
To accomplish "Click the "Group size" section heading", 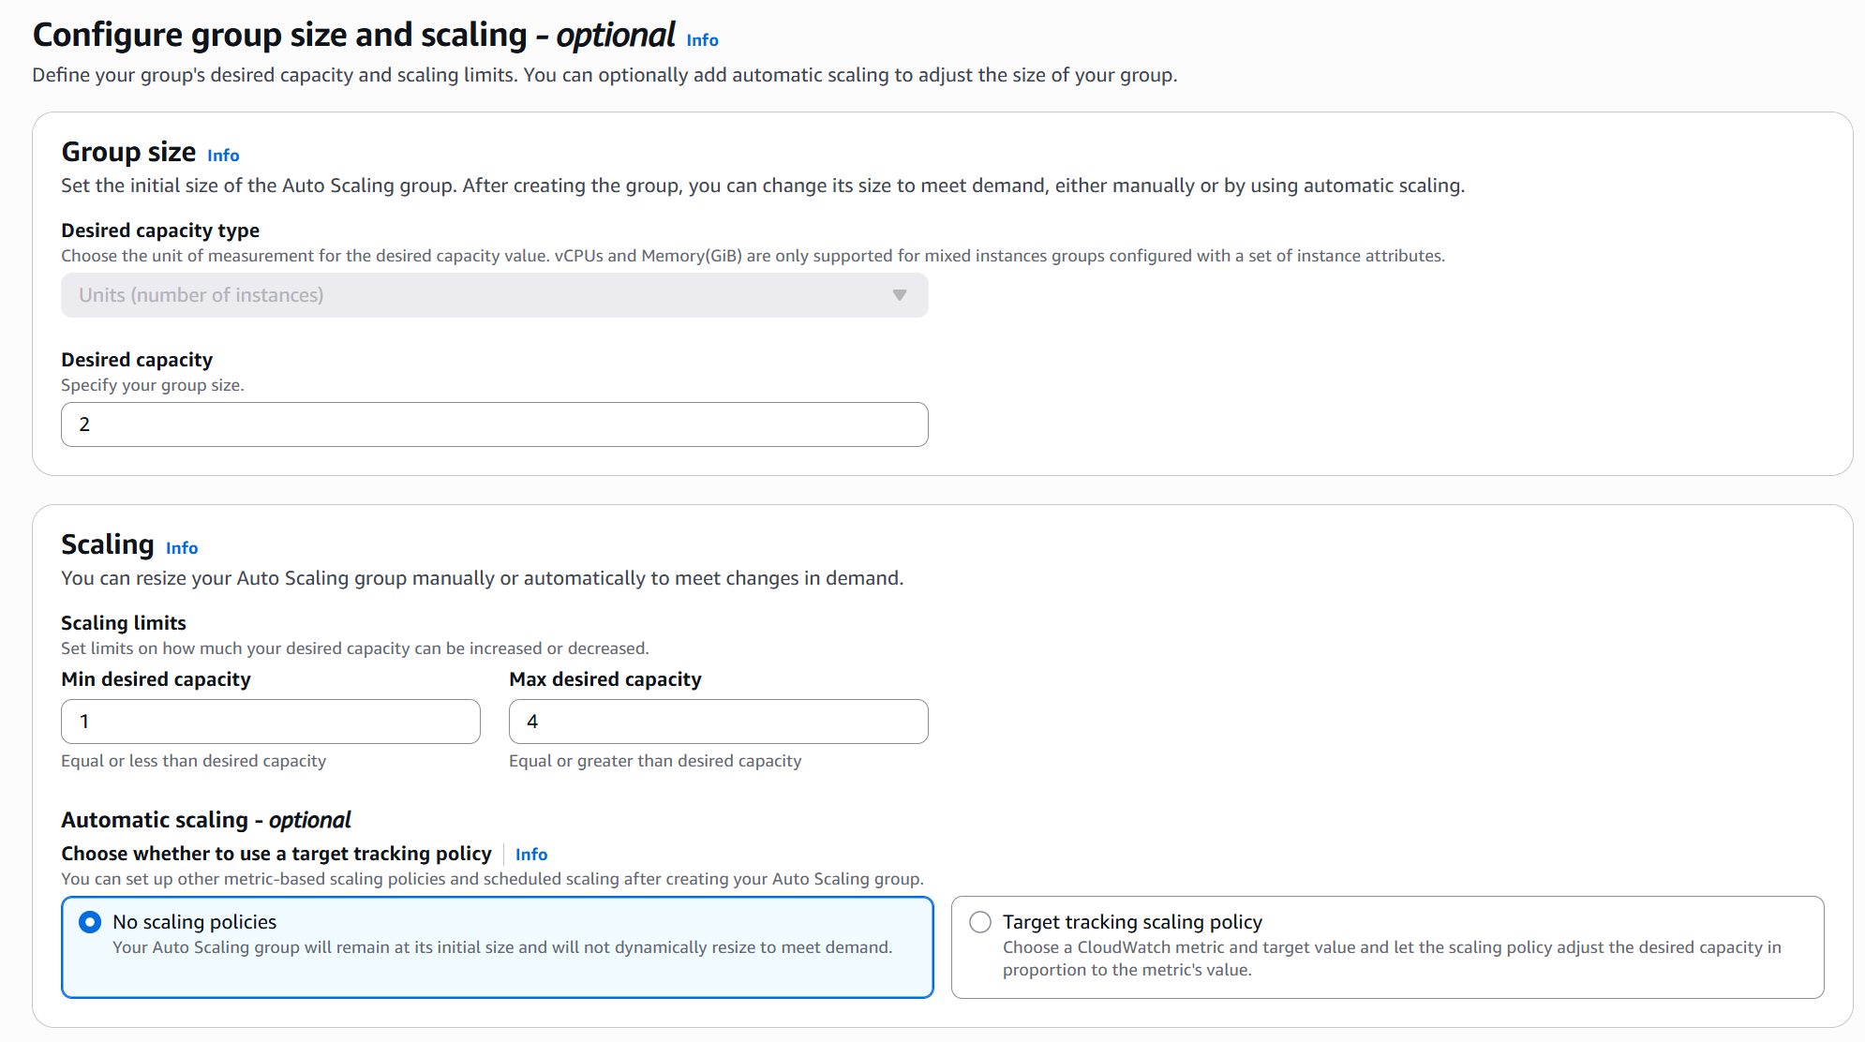I will coord(128,152).
